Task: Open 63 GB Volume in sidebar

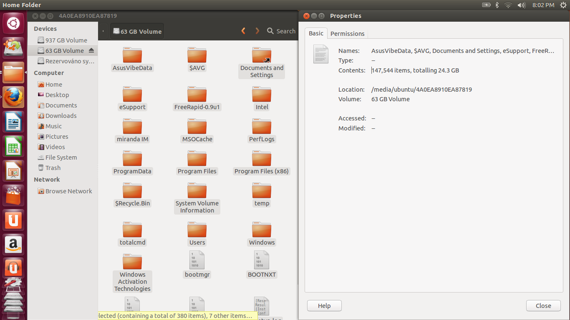Action: coord(63,50)
